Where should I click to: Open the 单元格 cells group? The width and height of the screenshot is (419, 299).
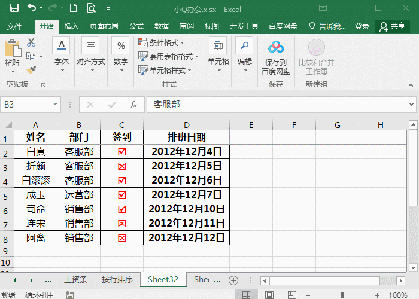218,55
